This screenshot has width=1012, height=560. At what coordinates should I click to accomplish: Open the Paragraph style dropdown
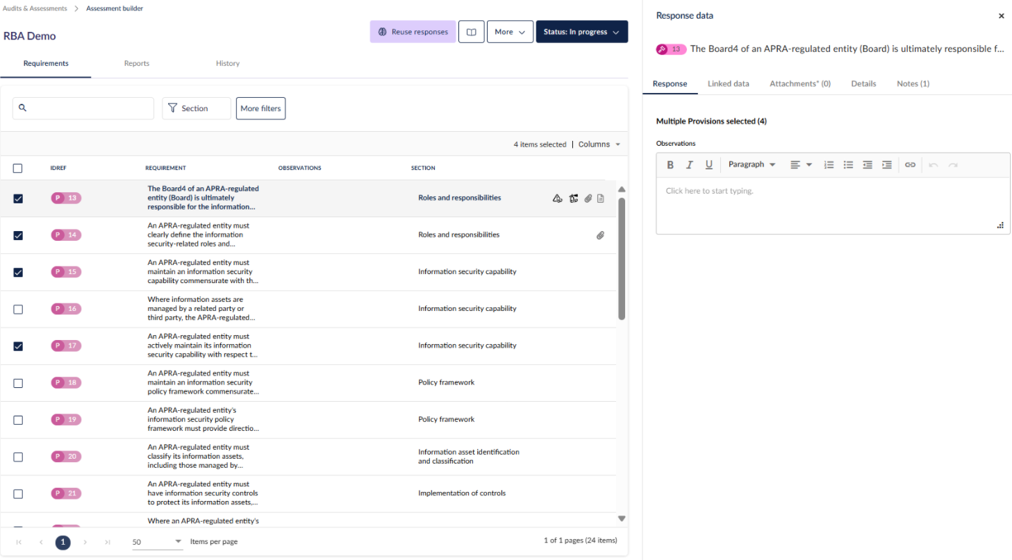tap(752, 165)
